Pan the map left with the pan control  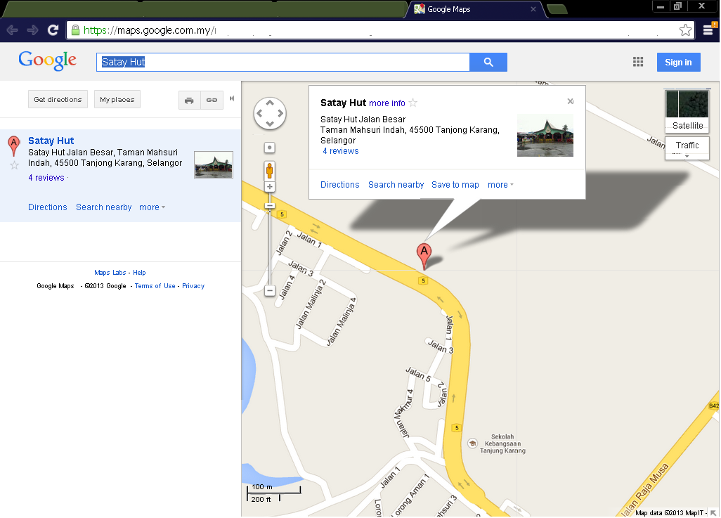(x=259, y=113)
